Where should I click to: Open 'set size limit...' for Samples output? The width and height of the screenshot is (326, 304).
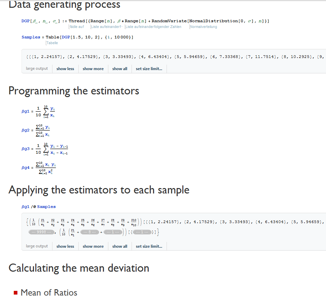point(149,69)
